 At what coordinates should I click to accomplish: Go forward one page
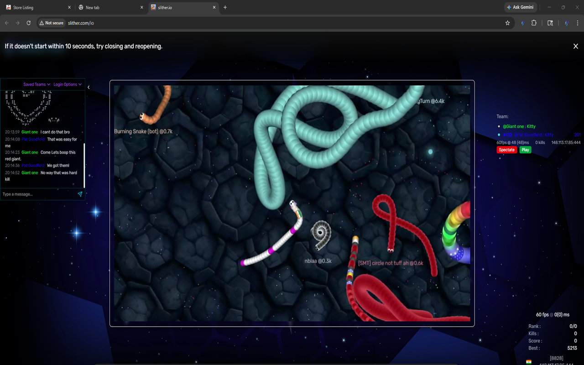(x=18, y=23)
